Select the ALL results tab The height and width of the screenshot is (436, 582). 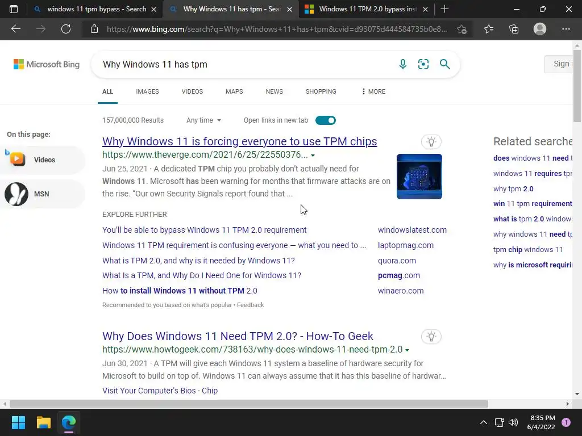coord(107,91)
